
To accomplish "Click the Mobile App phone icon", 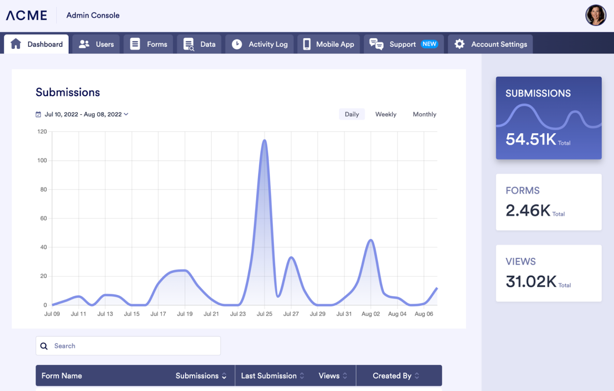I will (x=306, y=44).
